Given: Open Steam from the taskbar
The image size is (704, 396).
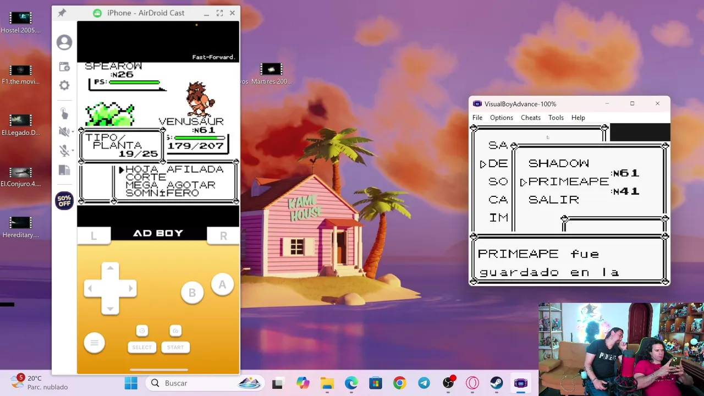Looking at the screenshot, I should click(x=497, y=383).
